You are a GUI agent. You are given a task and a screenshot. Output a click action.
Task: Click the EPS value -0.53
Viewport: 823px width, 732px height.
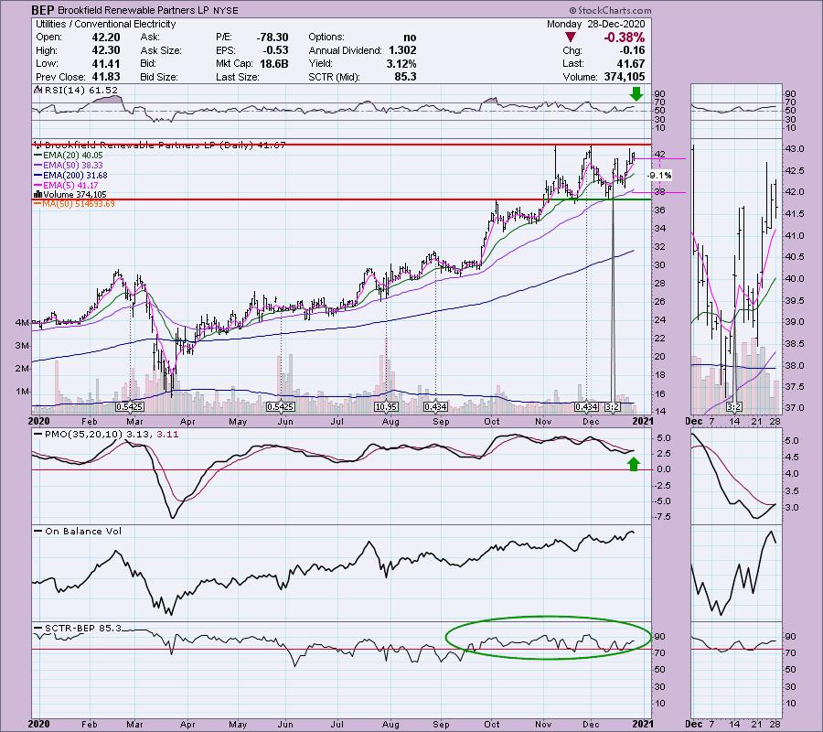[275, 50]
